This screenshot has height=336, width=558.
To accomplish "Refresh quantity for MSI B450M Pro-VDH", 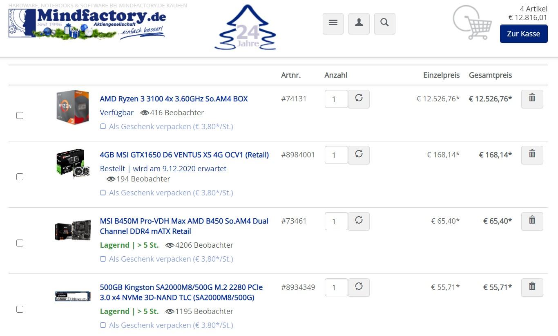I will click(x=359, y=221).
